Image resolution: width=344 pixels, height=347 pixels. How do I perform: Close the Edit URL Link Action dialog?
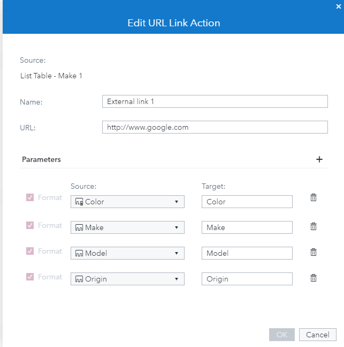pyautogui.click(x=338, y=6)
